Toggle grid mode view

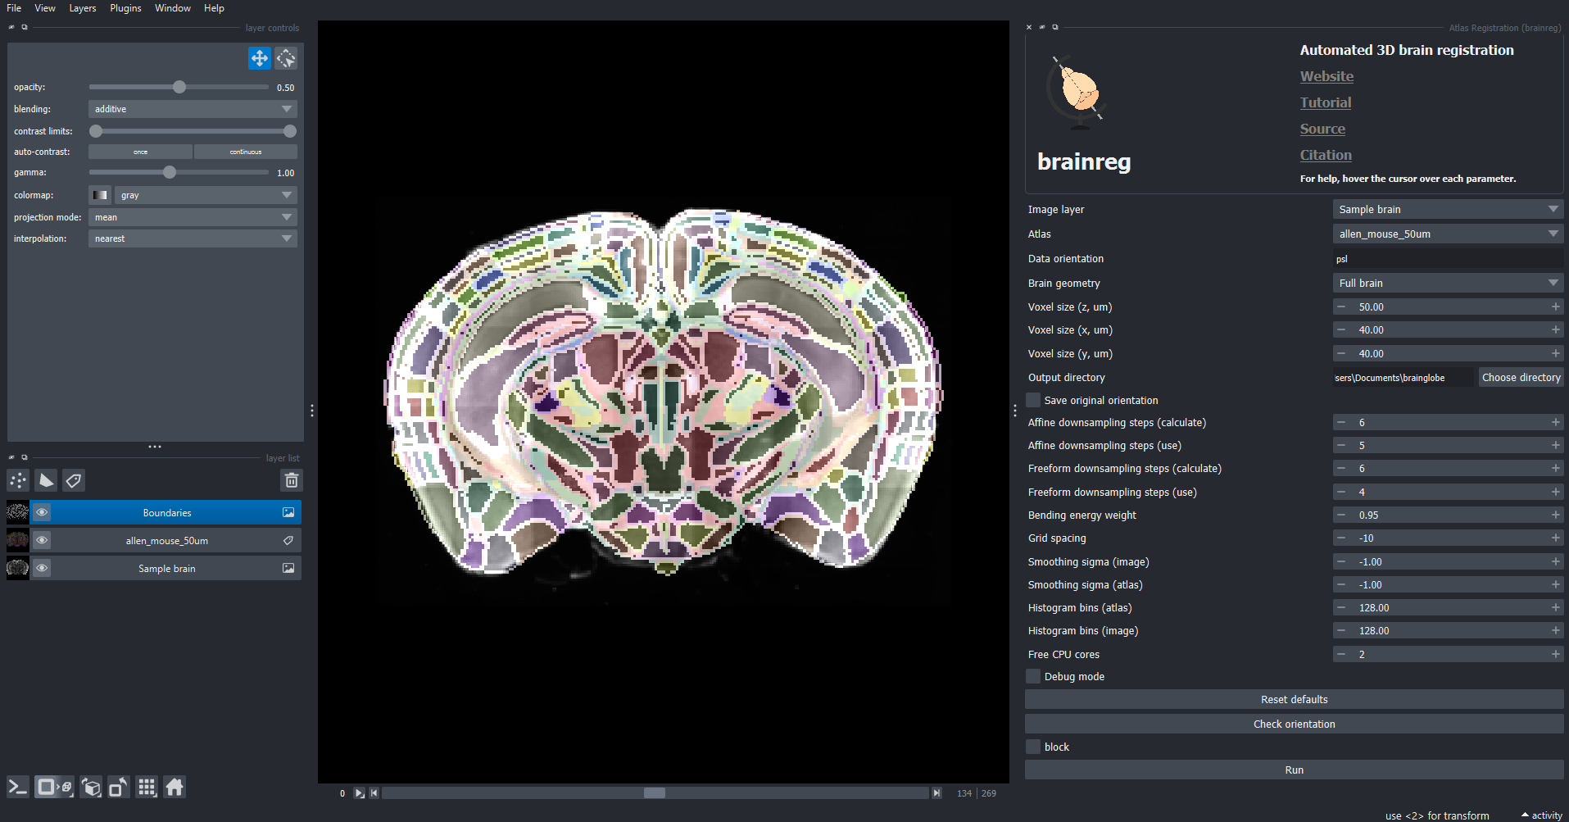click(x=147, y=788)
